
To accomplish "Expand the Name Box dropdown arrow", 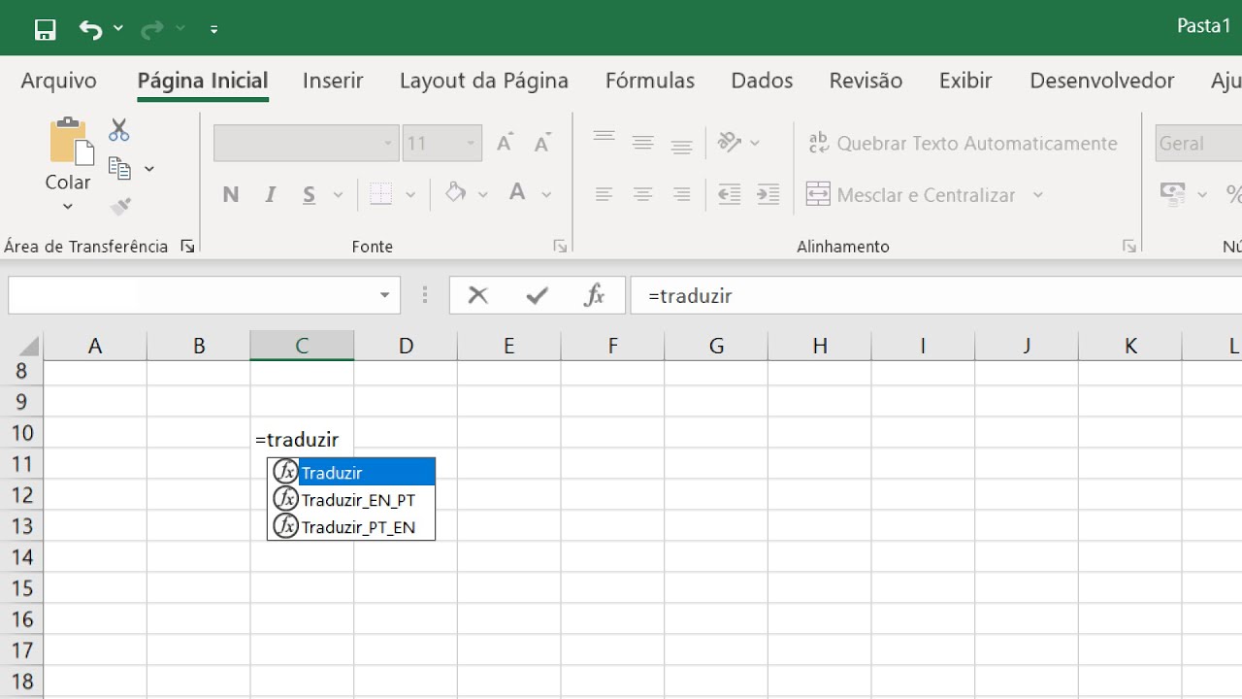I will [385, 295].
